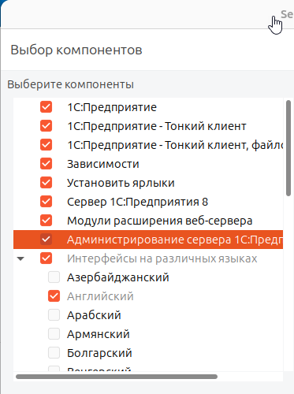Toggle 1С:Предприятие - Тонкий клиент checkbox
Viewport: 294px width, 394px height.
coord(46,126)
